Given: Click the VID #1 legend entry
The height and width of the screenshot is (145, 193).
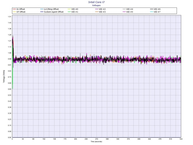Looking at the screenshot, I should pyautogui.click(x=73, y=12).
